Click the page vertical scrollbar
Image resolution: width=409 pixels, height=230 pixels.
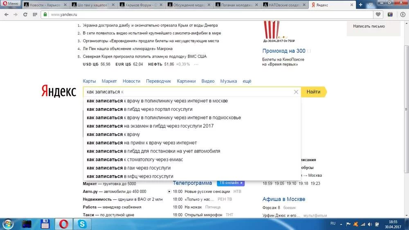click(x=406, y=109)
